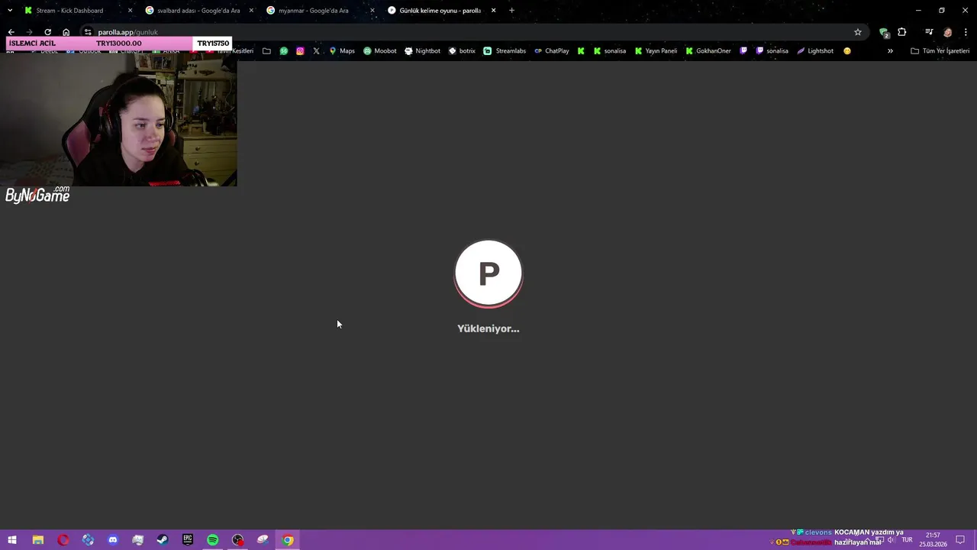Open the emoji face bookmark

(847, 51)
